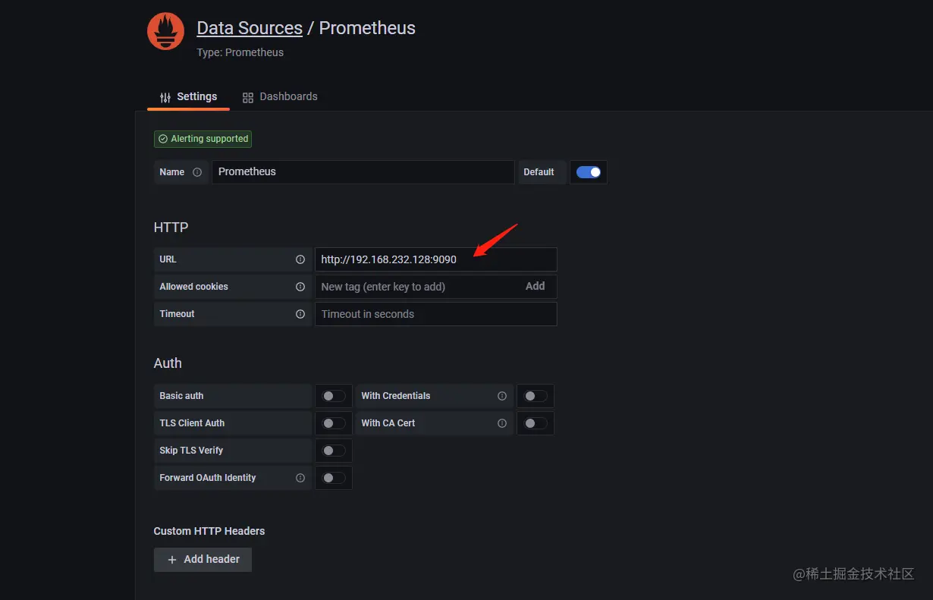Enable the With CA Cert toggle
This screenshot has width=933, height=600.
(536, 423)
